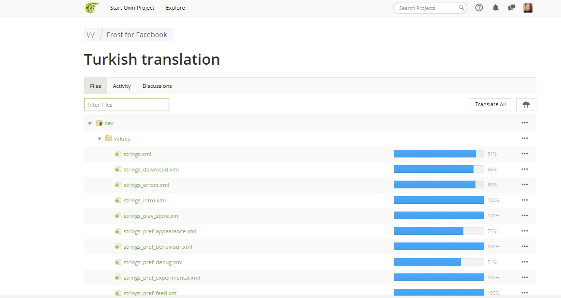Open more options for values folder
This screenshot has height=298, width=561.
(524, 138)
